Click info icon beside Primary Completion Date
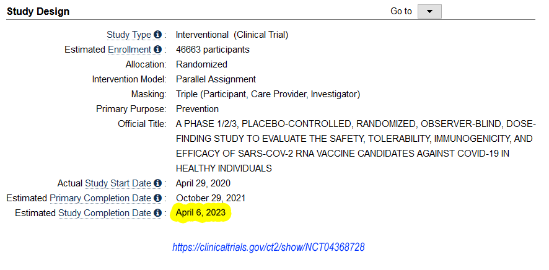Image resolution: width=549 pixels, height=270 pixels. click(x=157, y=198)
